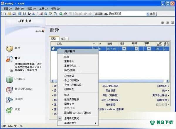
Task: Open the 操作 menu in menu bar
Action: tap(19, 9)
